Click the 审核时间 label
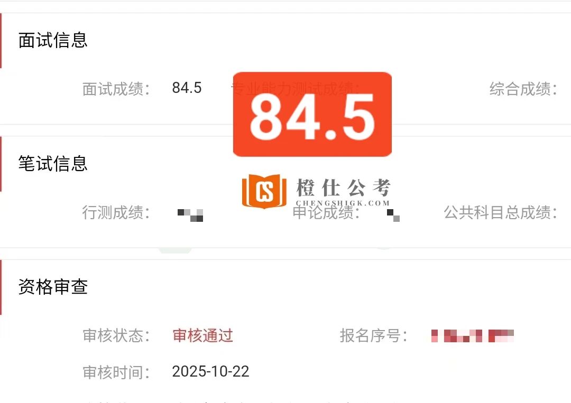 point(116,372)
